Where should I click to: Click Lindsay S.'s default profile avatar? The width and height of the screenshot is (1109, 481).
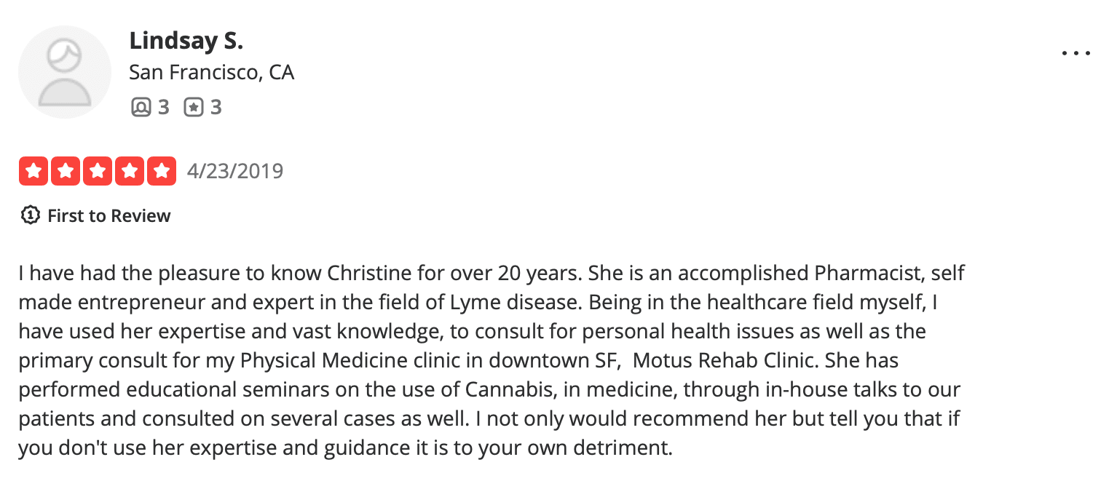[x=65, y=73]
